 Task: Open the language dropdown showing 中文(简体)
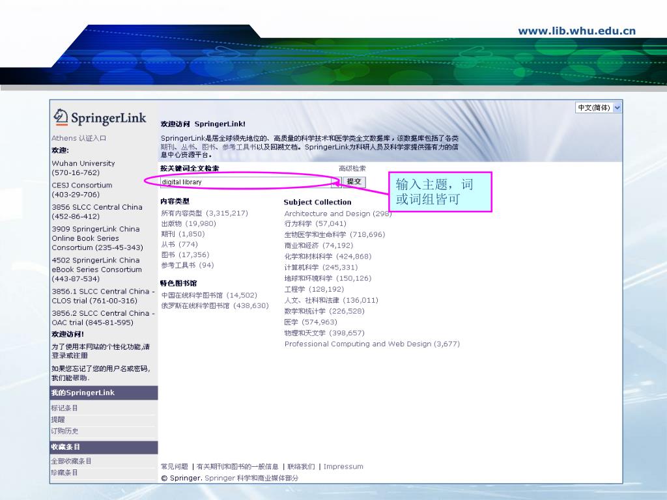599,108
